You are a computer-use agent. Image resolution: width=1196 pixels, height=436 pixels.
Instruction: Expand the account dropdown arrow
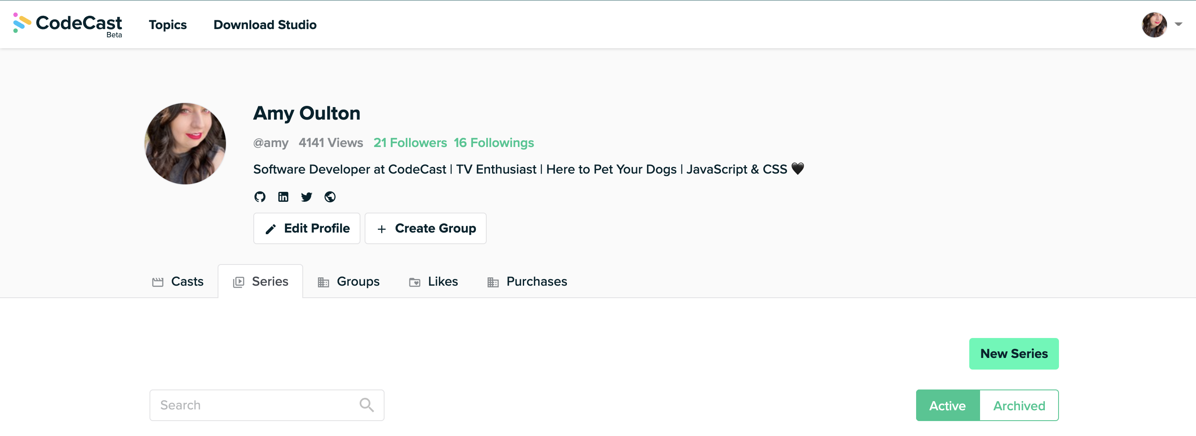pos(1179,24)
